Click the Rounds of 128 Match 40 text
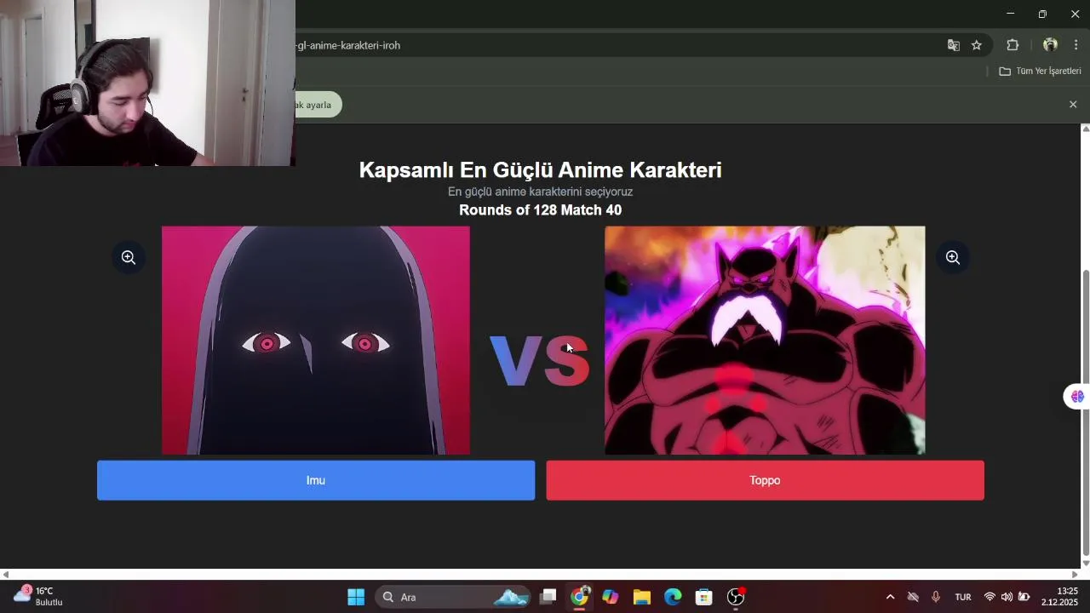The height and width of the screenshot is (613, 1090). pyautogui.click(x=540, y=210)
